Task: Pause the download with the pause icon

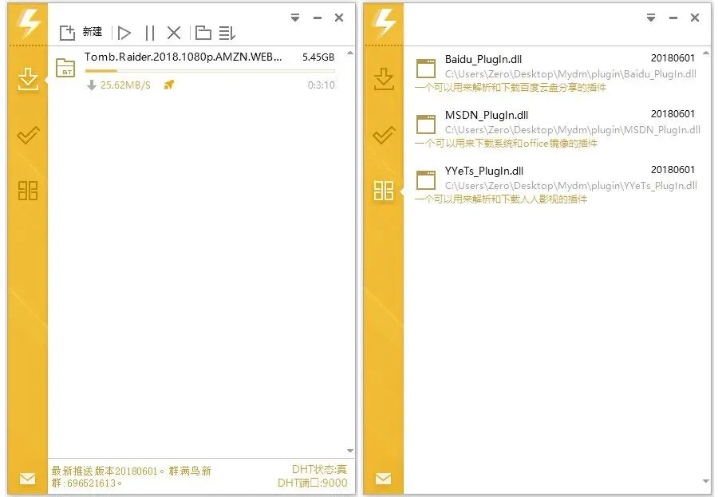Action: pos(149,33)
